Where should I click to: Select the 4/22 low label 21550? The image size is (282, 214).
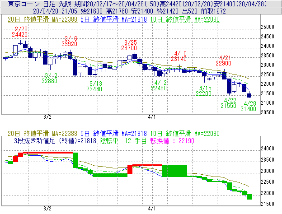point(230,105)
